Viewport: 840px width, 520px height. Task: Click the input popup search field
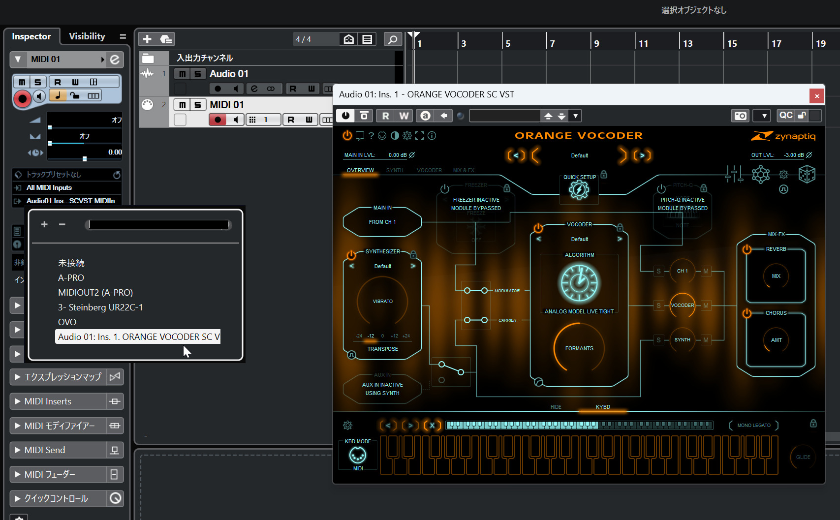158,225
